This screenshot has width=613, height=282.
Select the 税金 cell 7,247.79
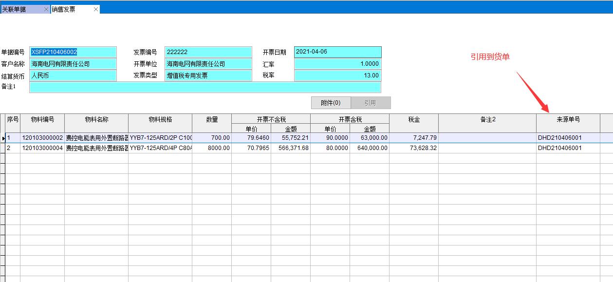413,138
